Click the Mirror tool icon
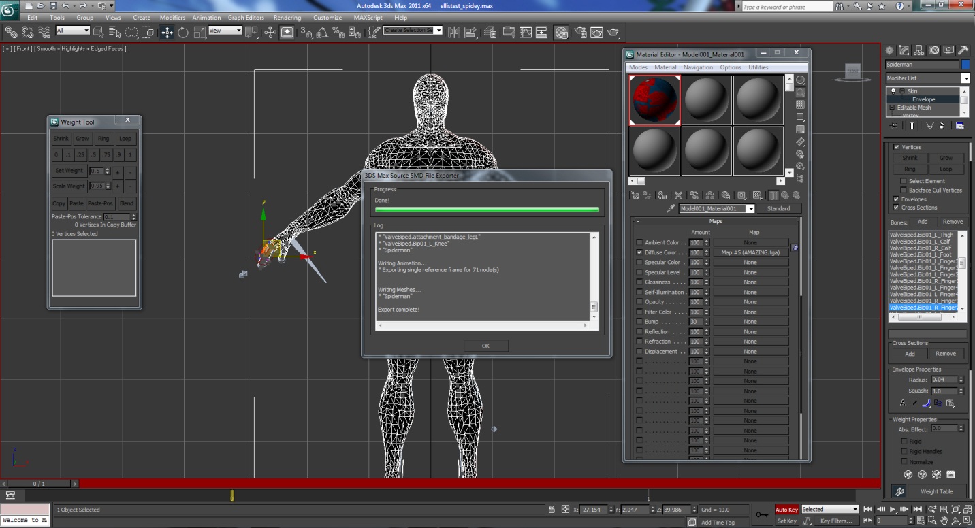Image resolution: width=975 pixels, height=528 pixels. [453, 32]
